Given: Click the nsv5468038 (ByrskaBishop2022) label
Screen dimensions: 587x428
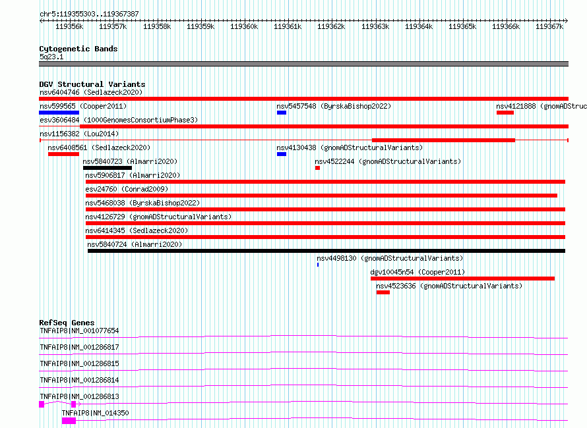Looking at the screenshot, I should [142, 203].
